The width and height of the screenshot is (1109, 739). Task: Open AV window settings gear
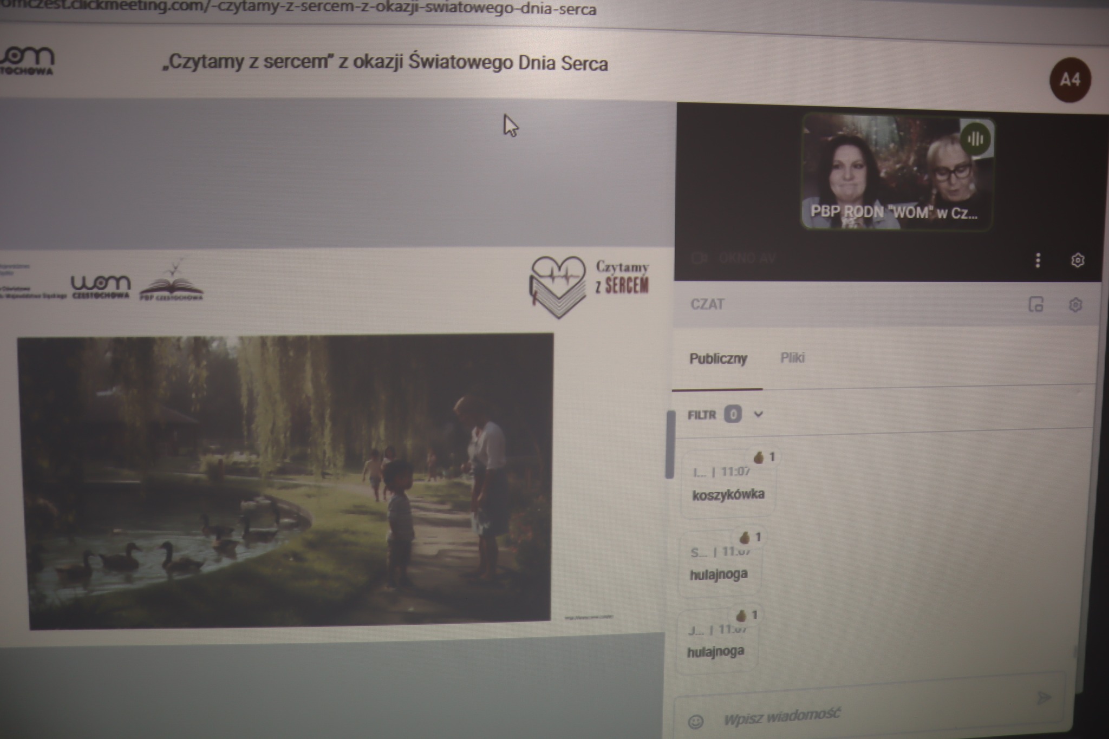(x=1078, y=260)
